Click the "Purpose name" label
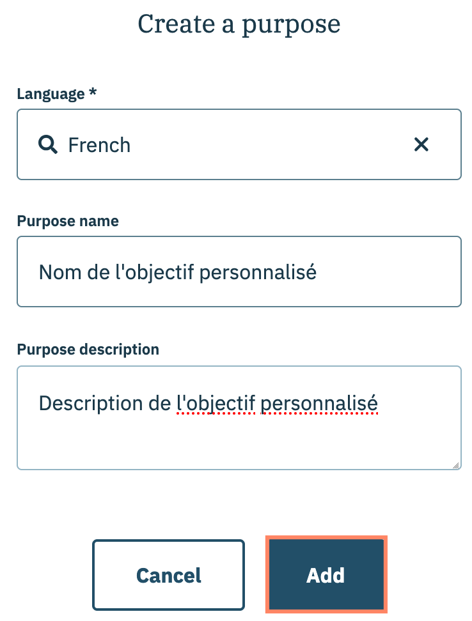Image resolution: width=472 pixels, height=621 pixels. coord(67,221)
